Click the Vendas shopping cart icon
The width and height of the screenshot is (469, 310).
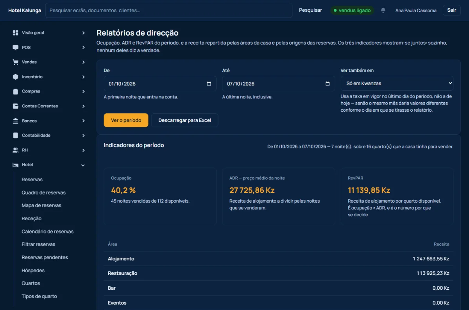pos(16,62)
